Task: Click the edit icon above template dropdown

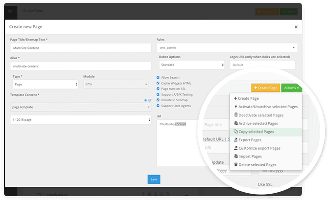Action: [149, 100]
